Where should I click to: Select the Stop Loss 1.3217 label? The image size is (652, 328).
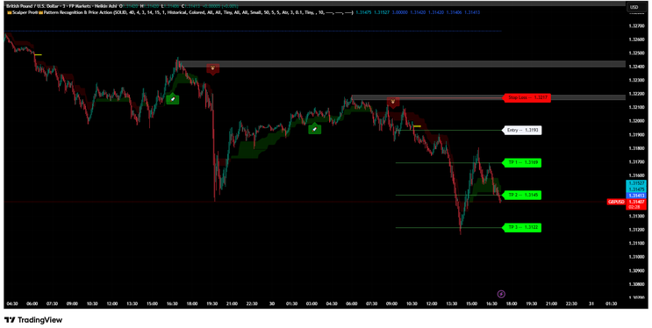pyautogui.click(x=527, y=98)
